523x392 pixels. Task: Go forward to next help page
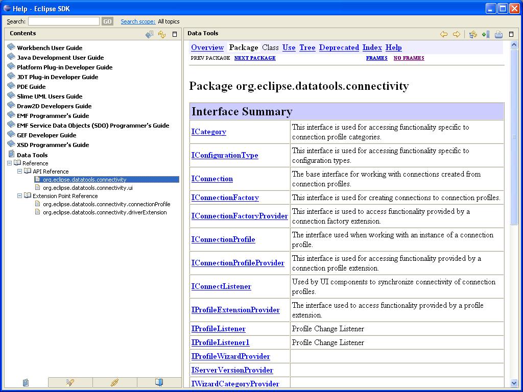[457, 34]
